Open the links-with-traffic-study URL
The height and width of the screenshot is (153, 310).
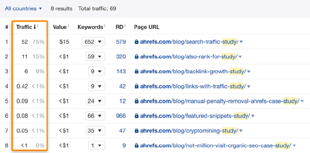tap(193, 86)
